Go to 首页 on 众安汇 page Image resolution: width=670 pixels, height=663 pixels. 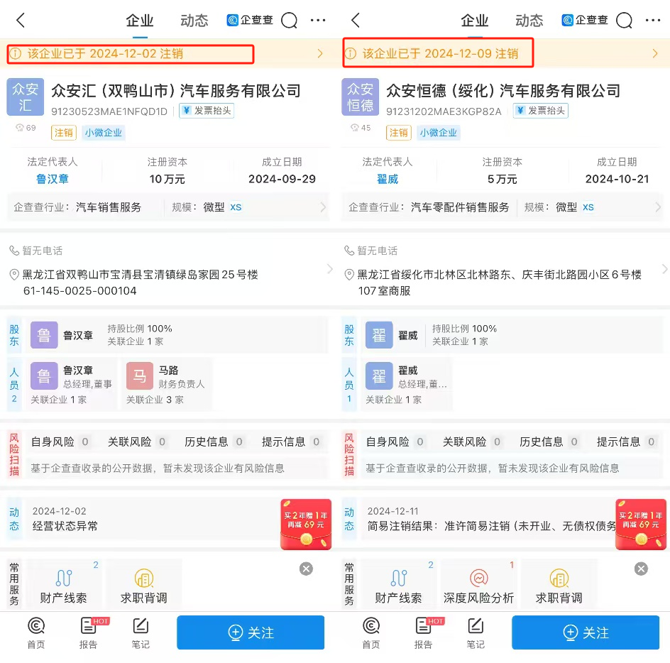pos(36,633)
